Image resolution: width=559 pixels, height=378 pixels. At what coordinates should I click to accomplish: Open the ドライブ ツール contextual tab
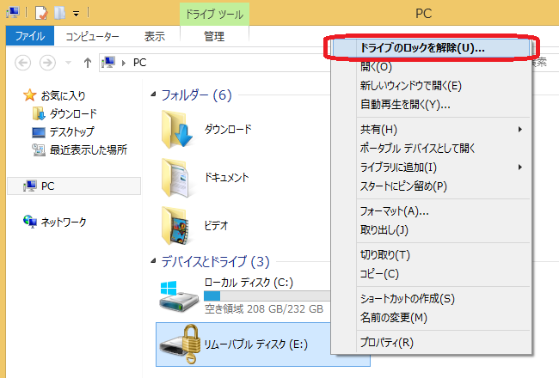pyautogui.click(x=215, y=15)
